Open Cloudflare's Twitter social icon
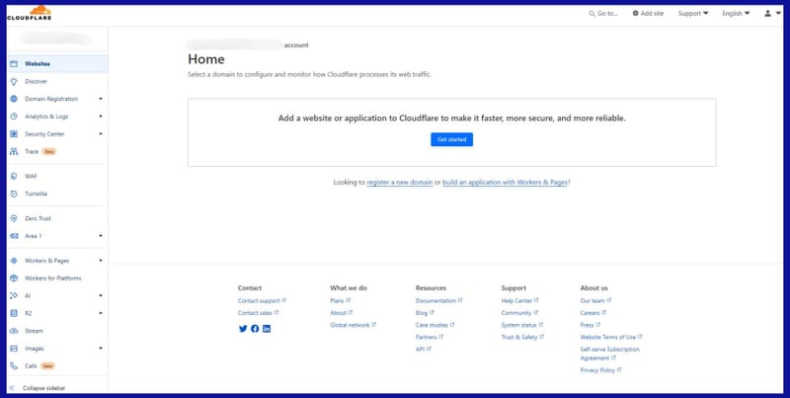 click(x=243, y=328)
